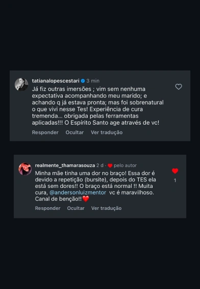Reply to realmente_thamarasouza via Responder
Image resolution: width=200 pixels, height=289 pixels.
47,208
